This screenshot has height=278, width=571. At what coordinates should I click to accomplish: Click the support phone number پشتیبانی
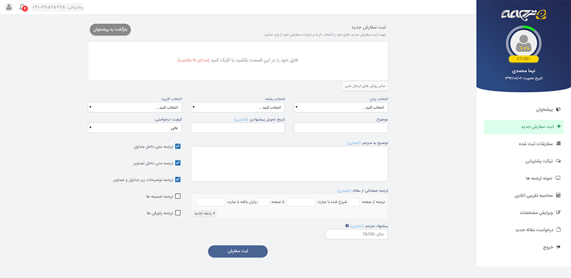[x=58, y=7]
